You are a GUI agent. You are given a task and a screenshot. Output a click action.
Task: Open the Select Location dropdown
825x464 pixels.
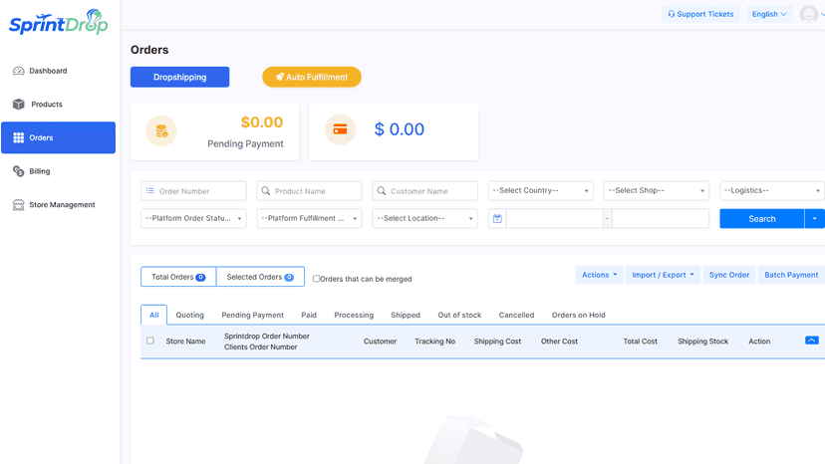tap(425, 218)
